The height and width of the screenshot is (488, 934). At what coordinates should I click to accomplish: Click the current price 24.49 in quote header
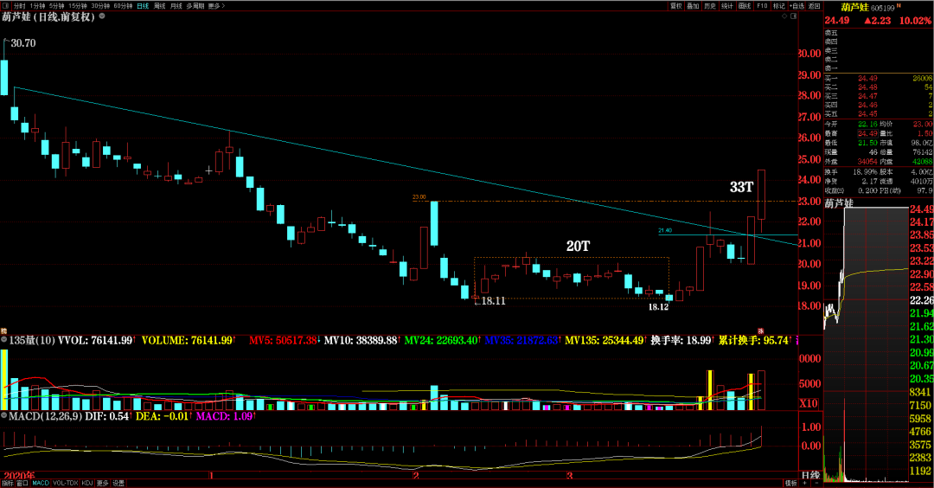(837, 20)
